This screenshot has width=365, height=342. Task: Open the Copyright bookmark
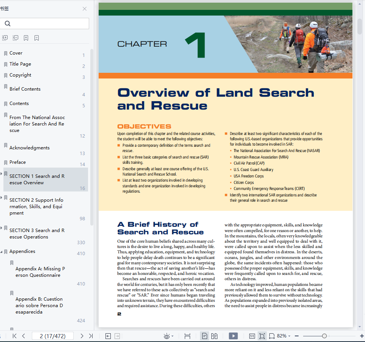point(20,75)
